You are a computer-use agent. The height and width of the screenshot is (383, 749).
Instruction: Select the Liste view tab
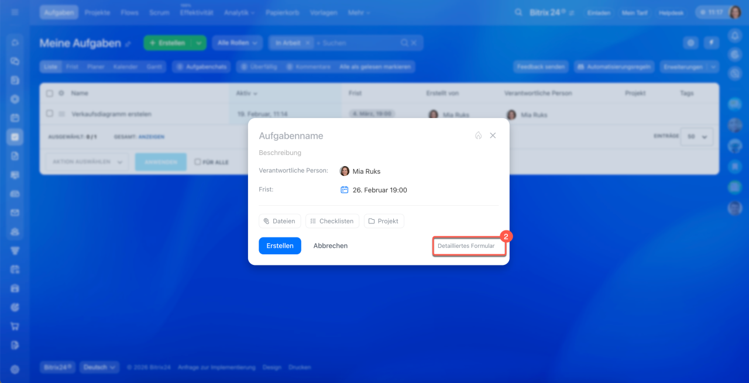tap(51, 67)
